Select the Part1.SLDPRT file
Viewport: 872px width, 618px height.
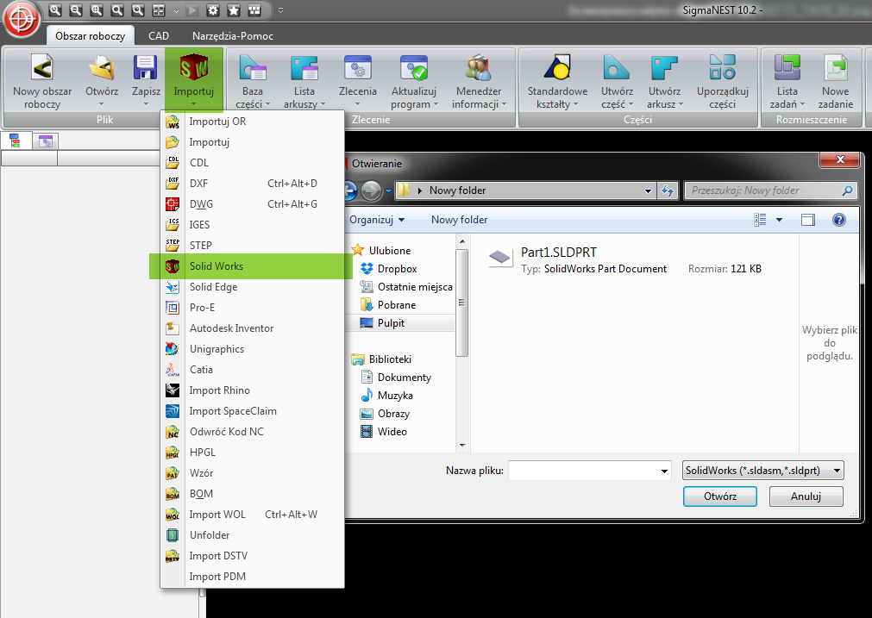point(625,260)
